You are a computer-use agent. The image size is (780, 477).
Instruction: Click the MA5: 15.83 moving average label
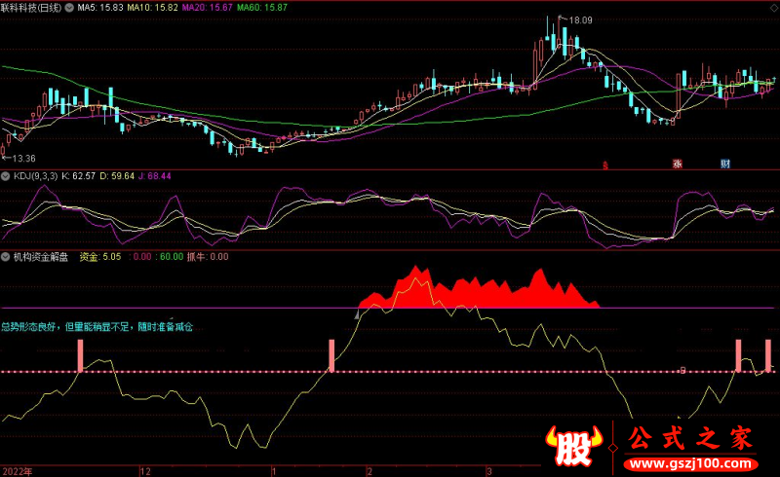(100, 8)
